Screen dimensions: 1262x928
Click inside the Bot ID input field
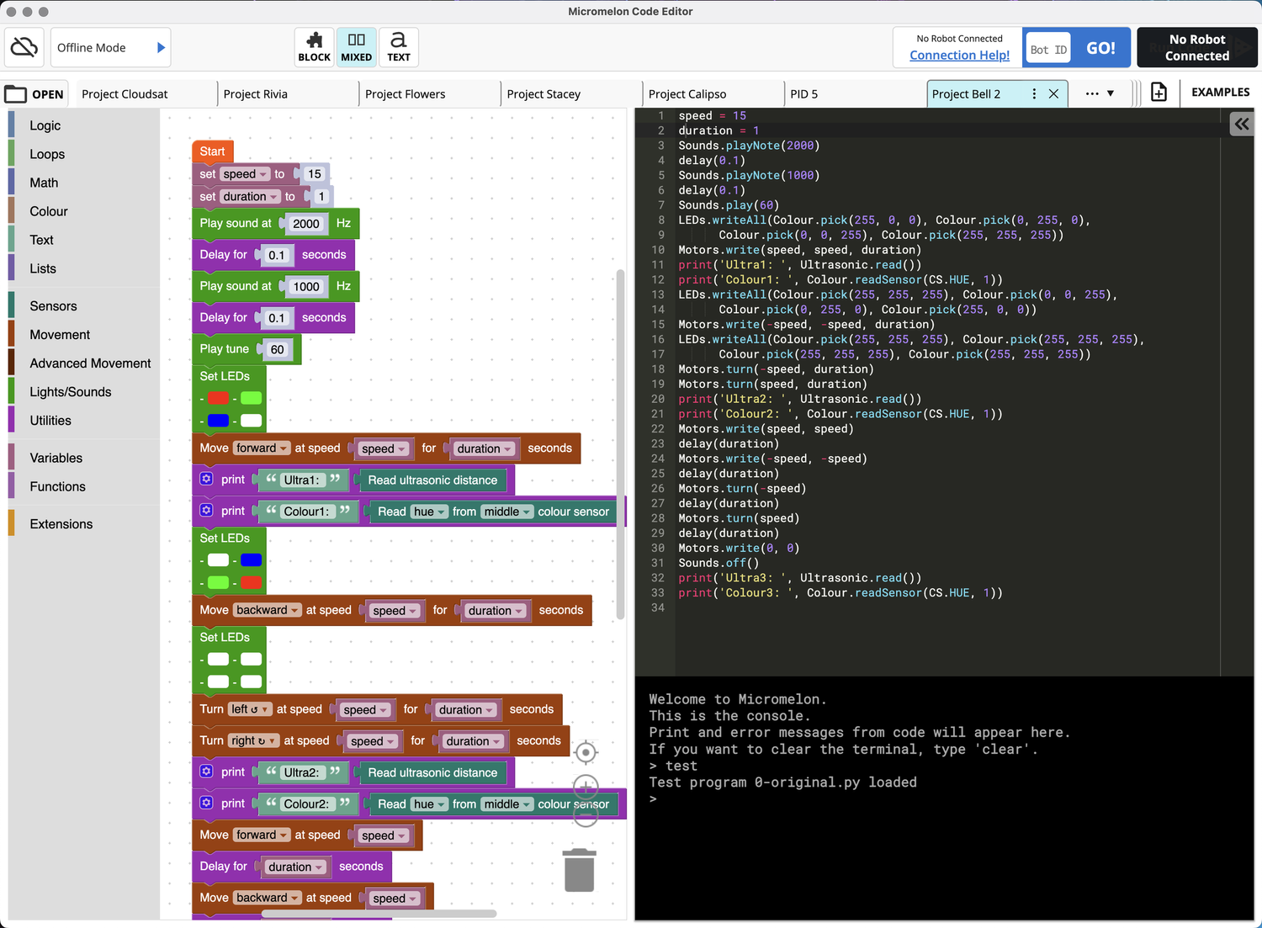(1047, 48)
